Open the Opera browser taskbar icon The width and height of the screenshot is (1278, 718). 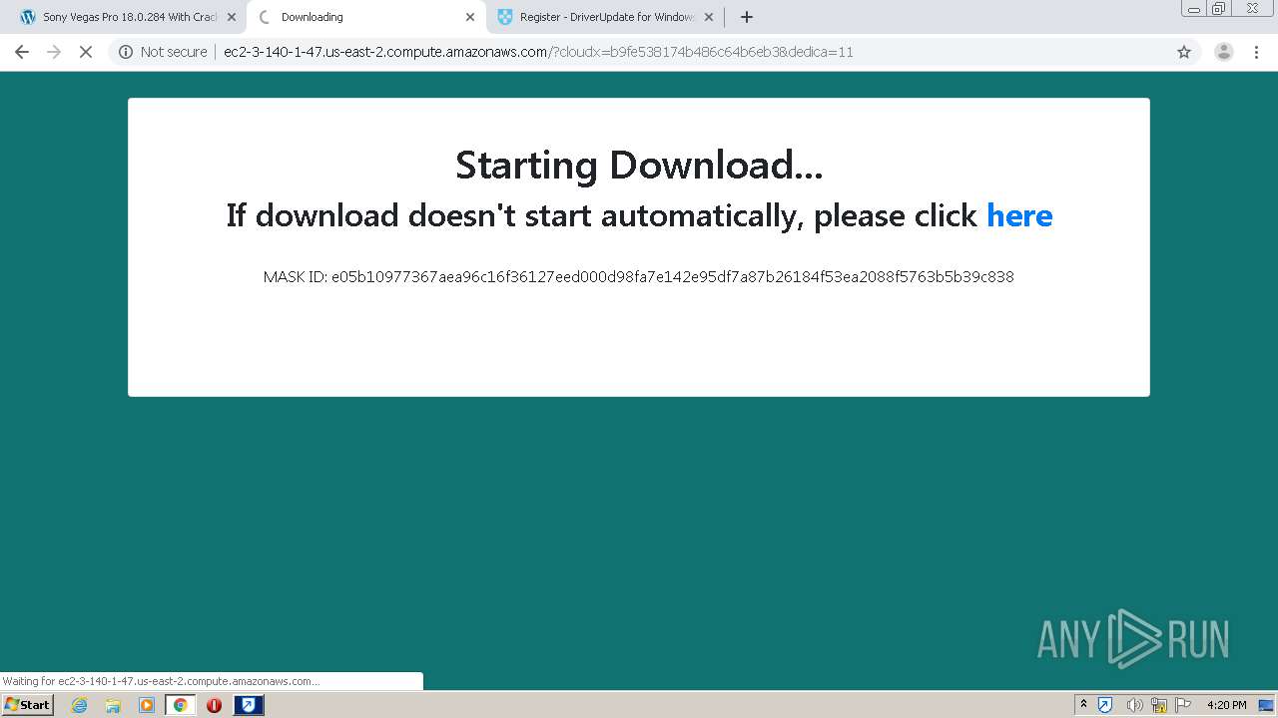click(x=214, y=705)
